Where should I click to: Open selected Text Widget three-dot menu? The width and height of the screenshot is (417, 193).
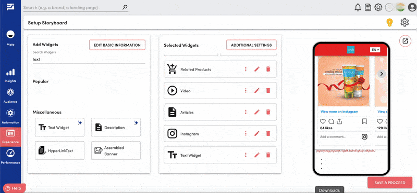(246, 155)
